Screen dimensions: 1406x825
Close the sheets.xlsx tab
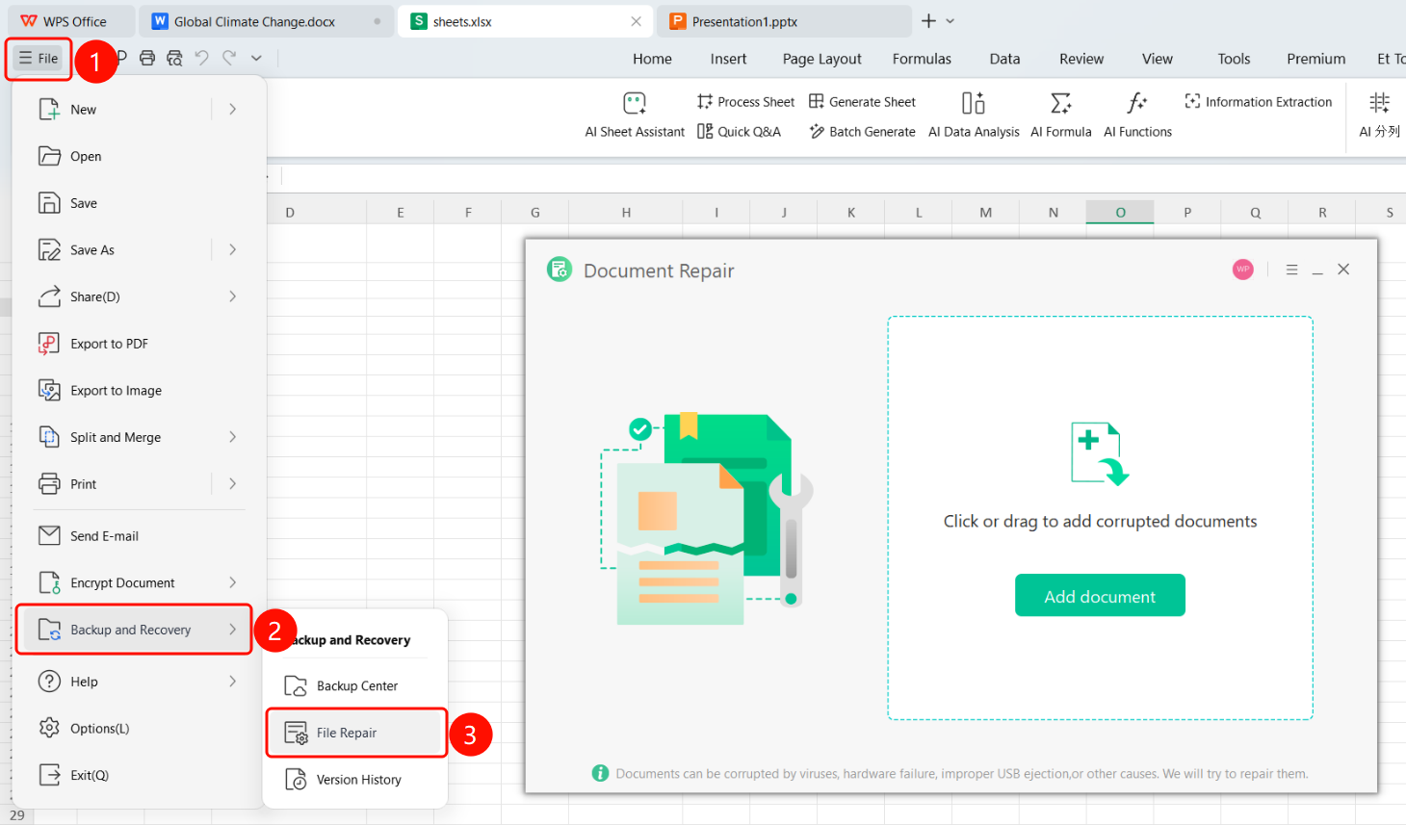tap(636, 21)
